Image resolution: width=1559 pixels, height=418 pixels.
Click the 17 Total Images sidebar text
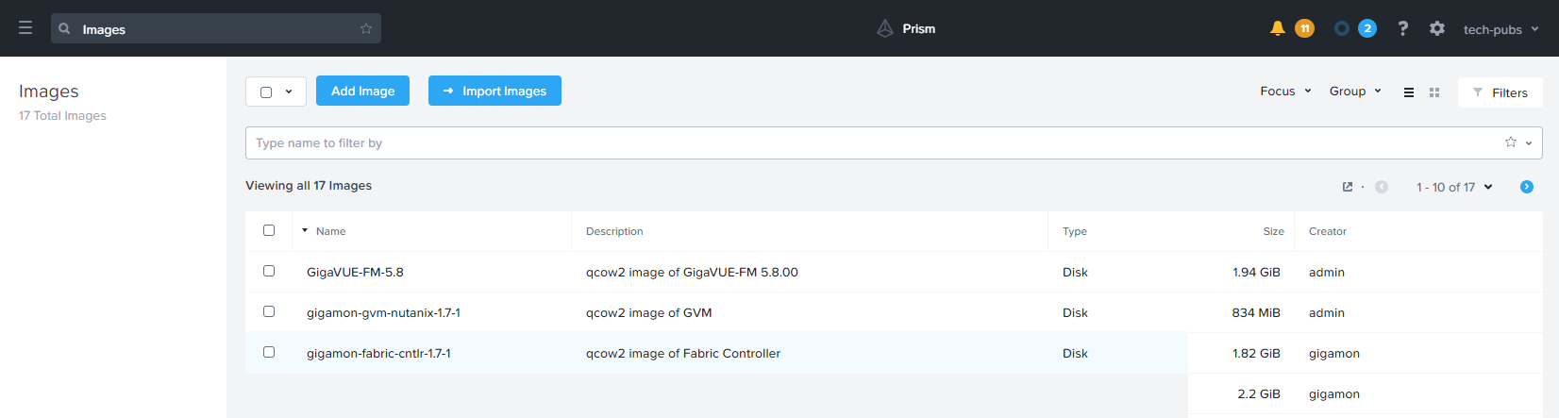click(62, 115)
